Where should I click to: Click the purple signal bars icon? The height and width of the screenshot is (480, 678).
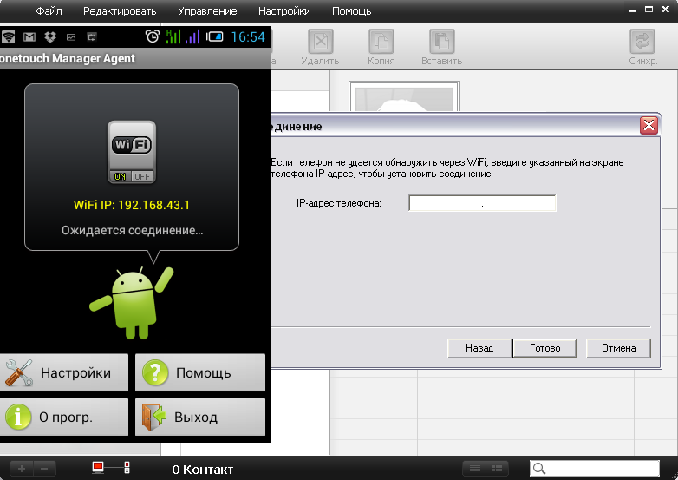pos(192,36)
